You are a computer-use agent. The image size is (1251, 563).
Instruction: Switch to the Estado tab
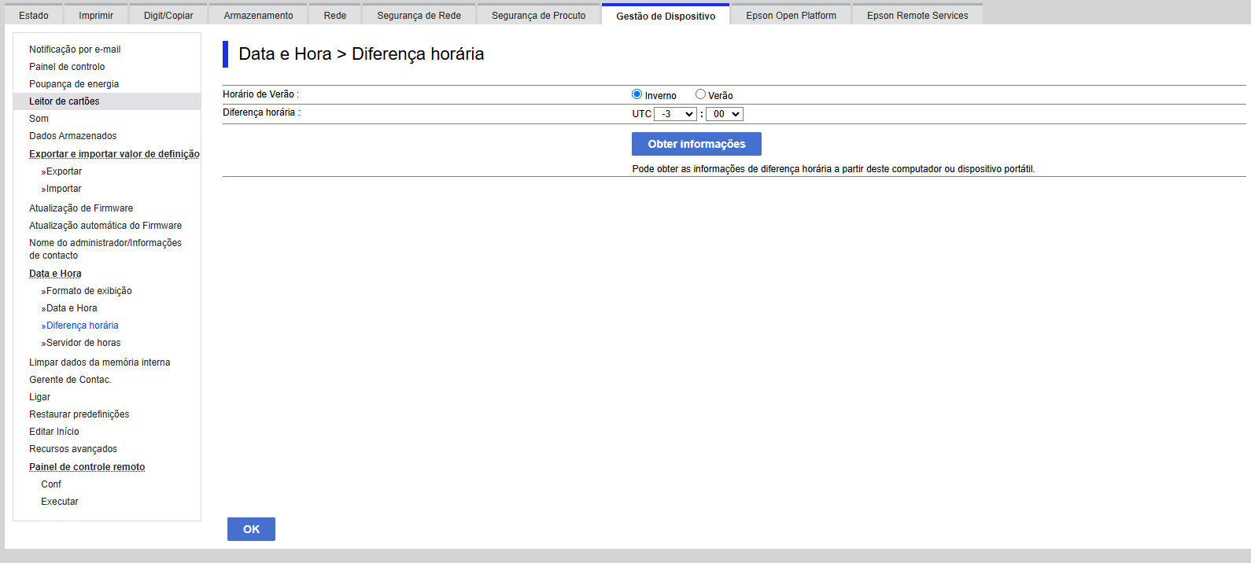pos(34,16)
